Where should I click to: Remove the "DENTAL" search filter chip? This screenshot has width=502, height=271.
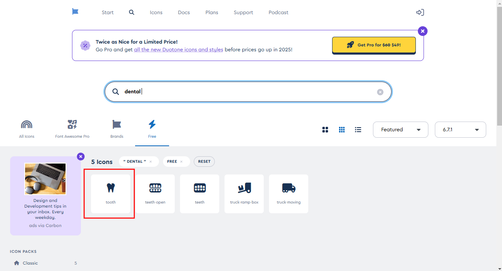click(x=150, y=162)
